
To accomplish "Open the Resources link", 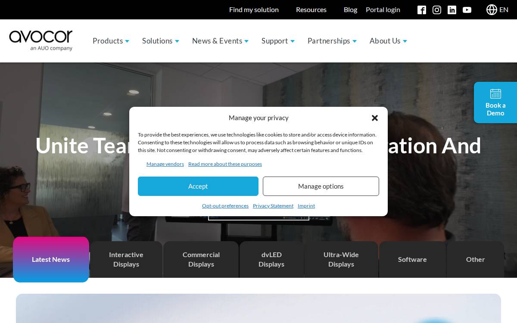I will click(311, 9).
